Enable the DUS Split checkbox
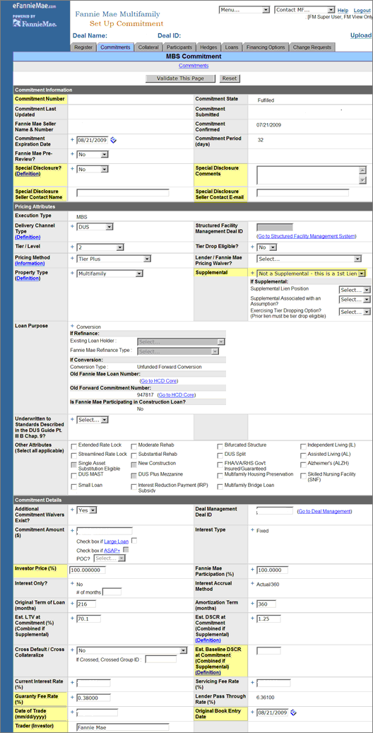 coord(220,455)
